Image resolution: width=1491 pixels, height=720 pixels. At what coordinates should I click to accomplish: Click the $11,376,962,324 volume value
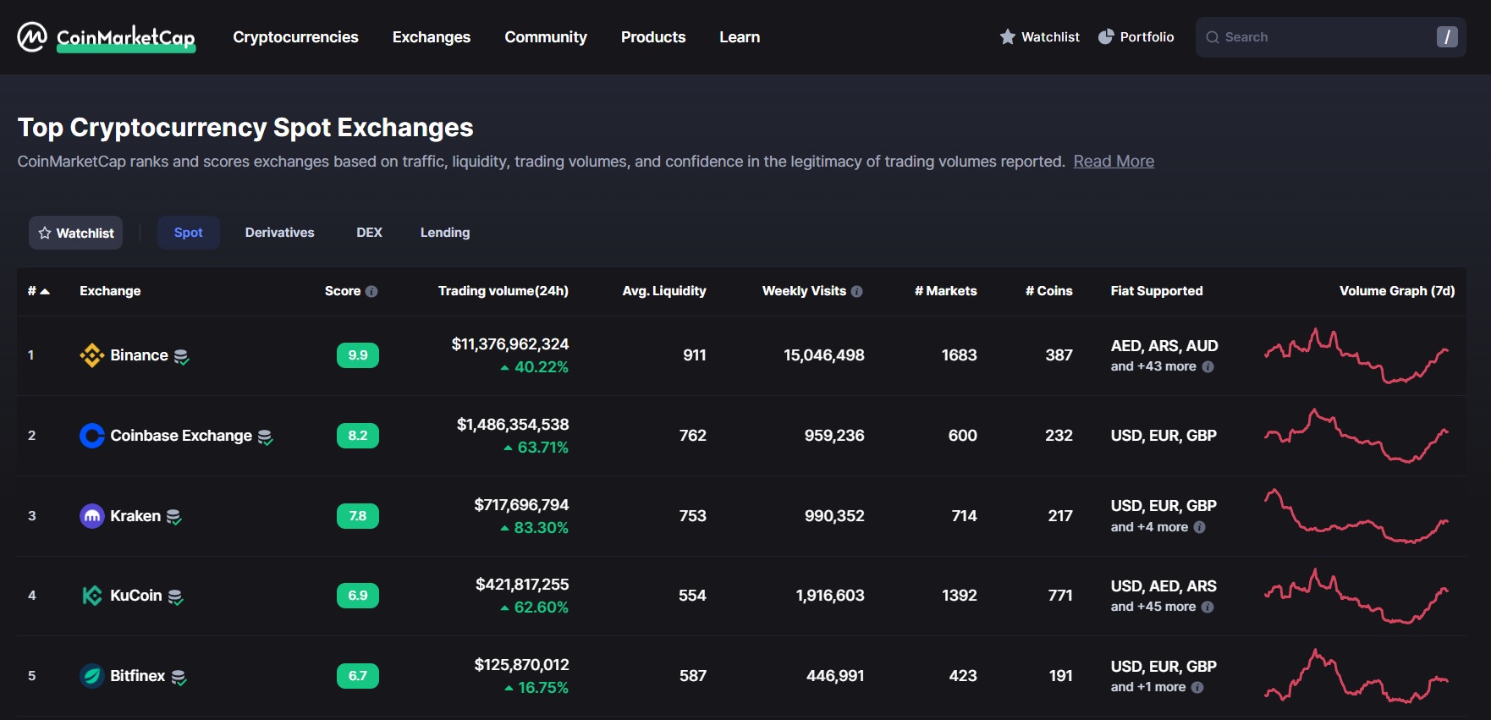pyautogui.click(x=510, y=344)
